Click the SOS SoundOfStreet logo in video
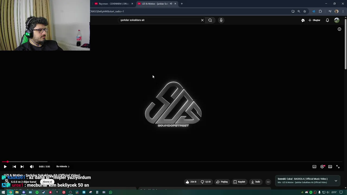The height and width of the screenshot is (195, 347). point(173,104)
